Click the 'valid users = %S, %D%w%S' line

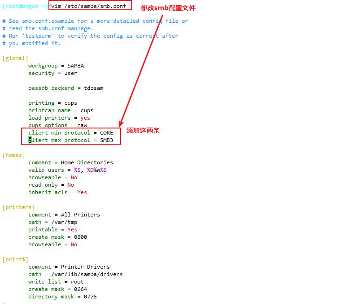[x=68, y=170]
